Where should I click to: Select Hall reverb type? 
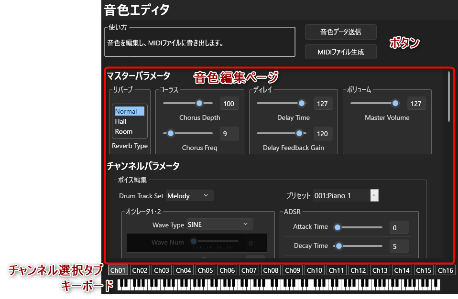click(130, 121)
